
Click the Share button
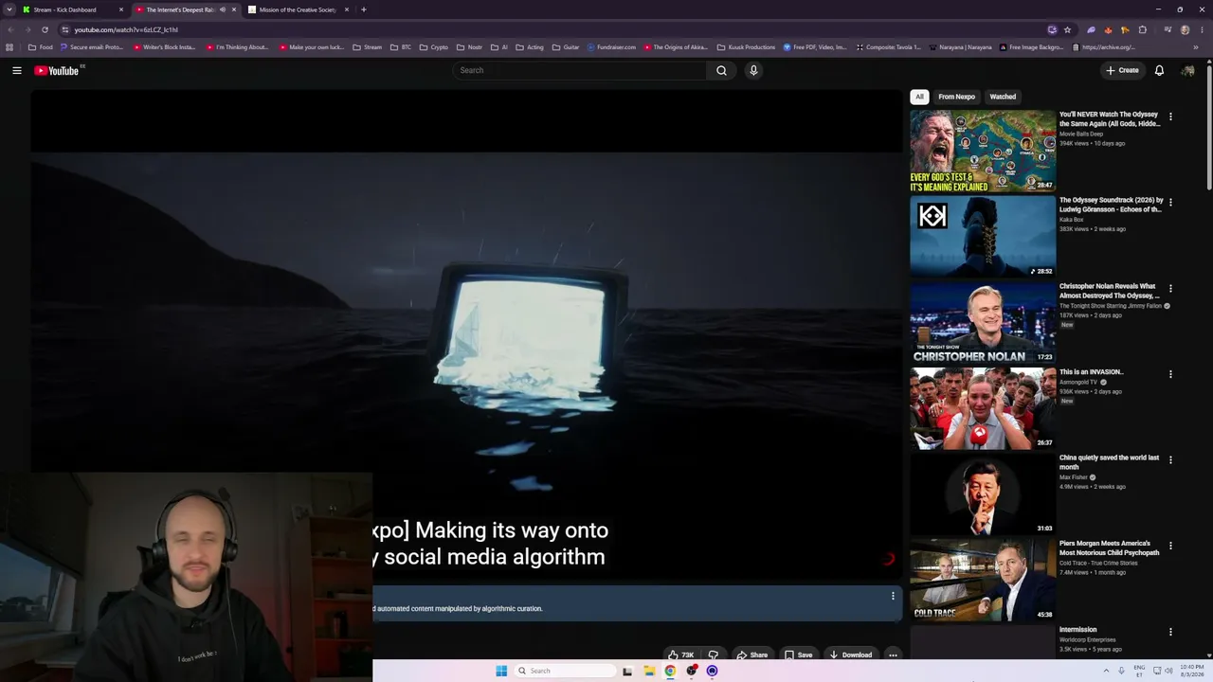751,655
